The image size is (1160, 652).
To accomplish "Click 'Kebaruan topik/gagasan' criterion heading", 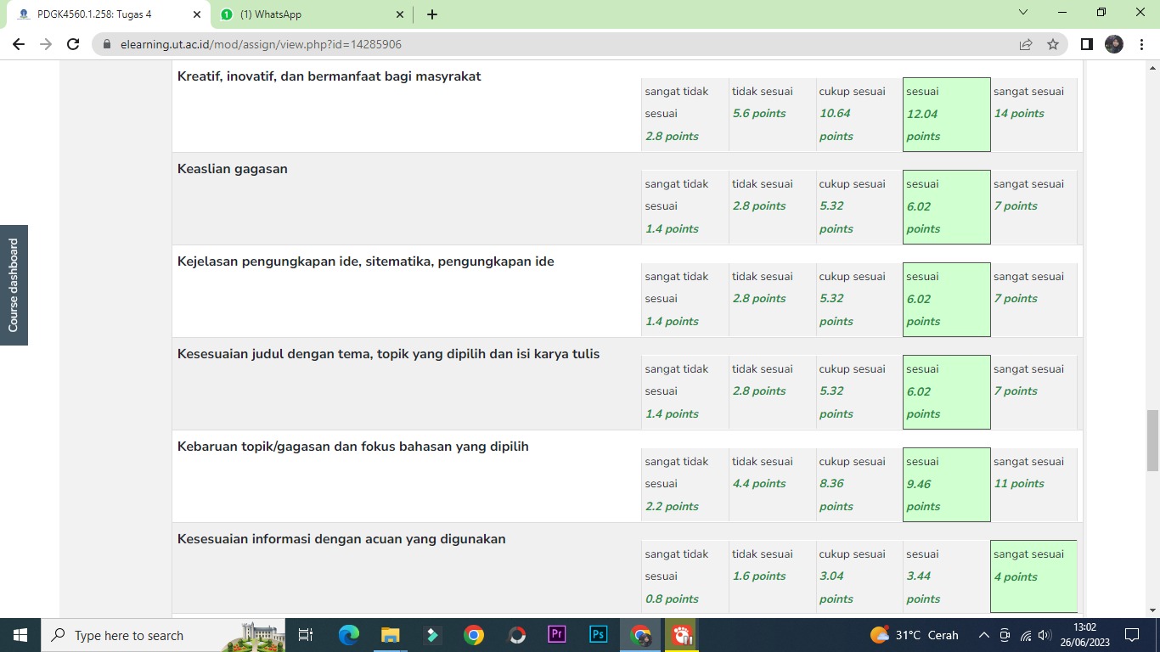I will 353,447.
